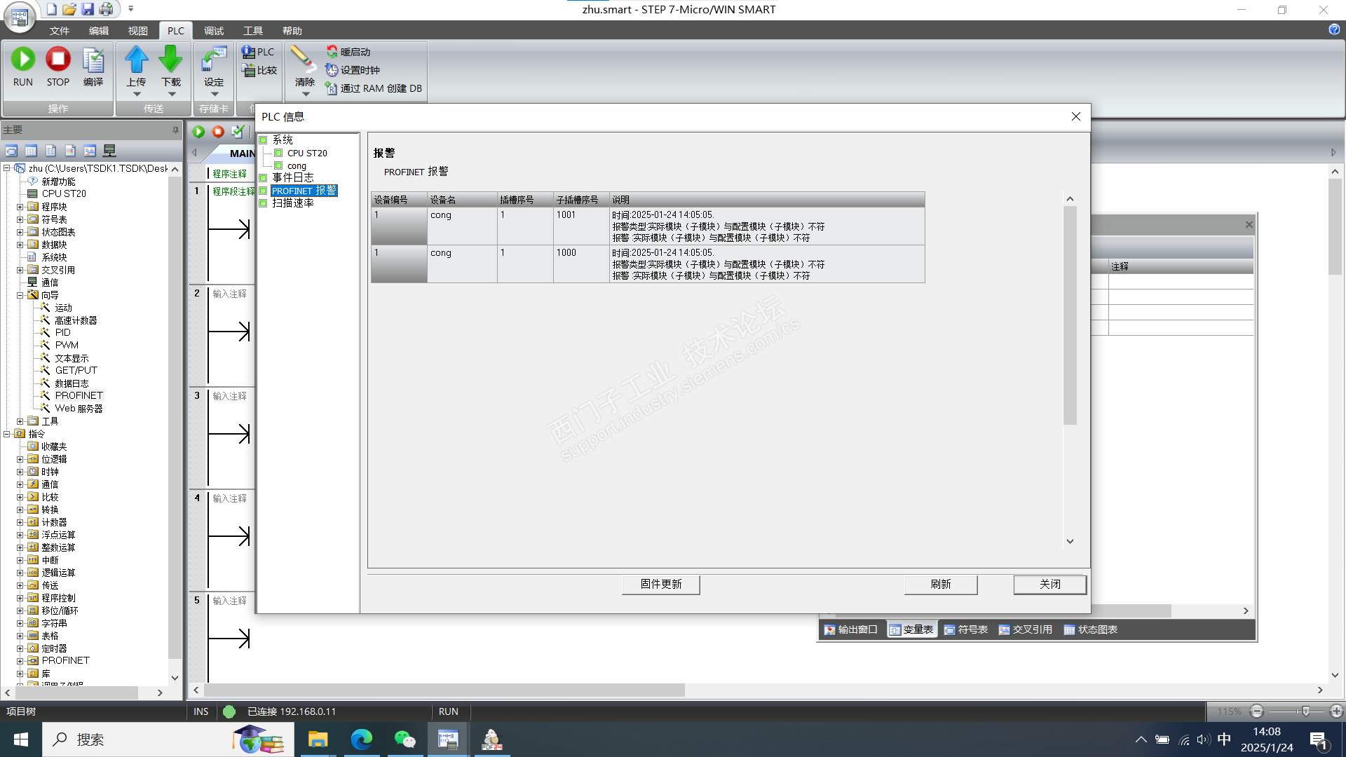Expand the 程序块 tree node
This screenshot has height=757, width=1346.
click(20, 207)
